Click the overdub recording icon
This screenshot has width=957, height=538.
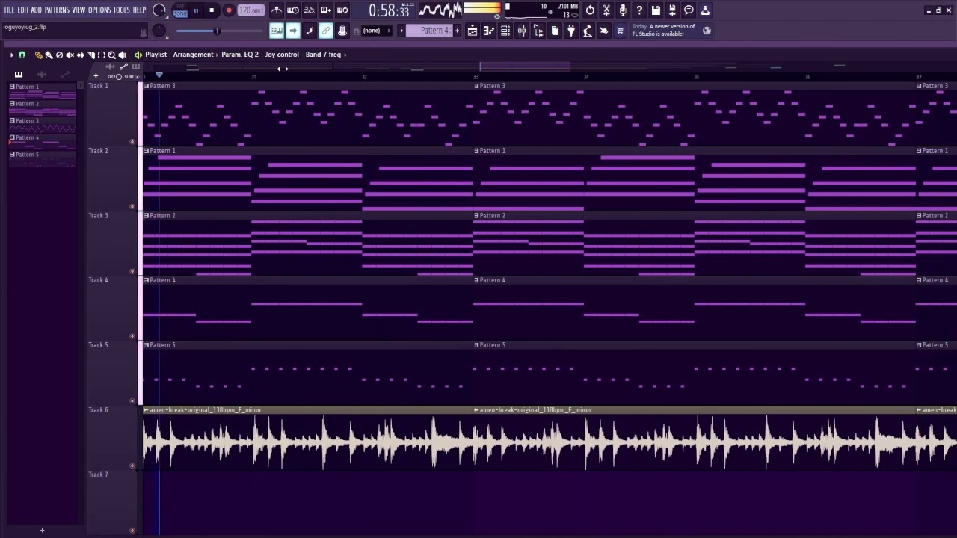[x=326, y=10]
